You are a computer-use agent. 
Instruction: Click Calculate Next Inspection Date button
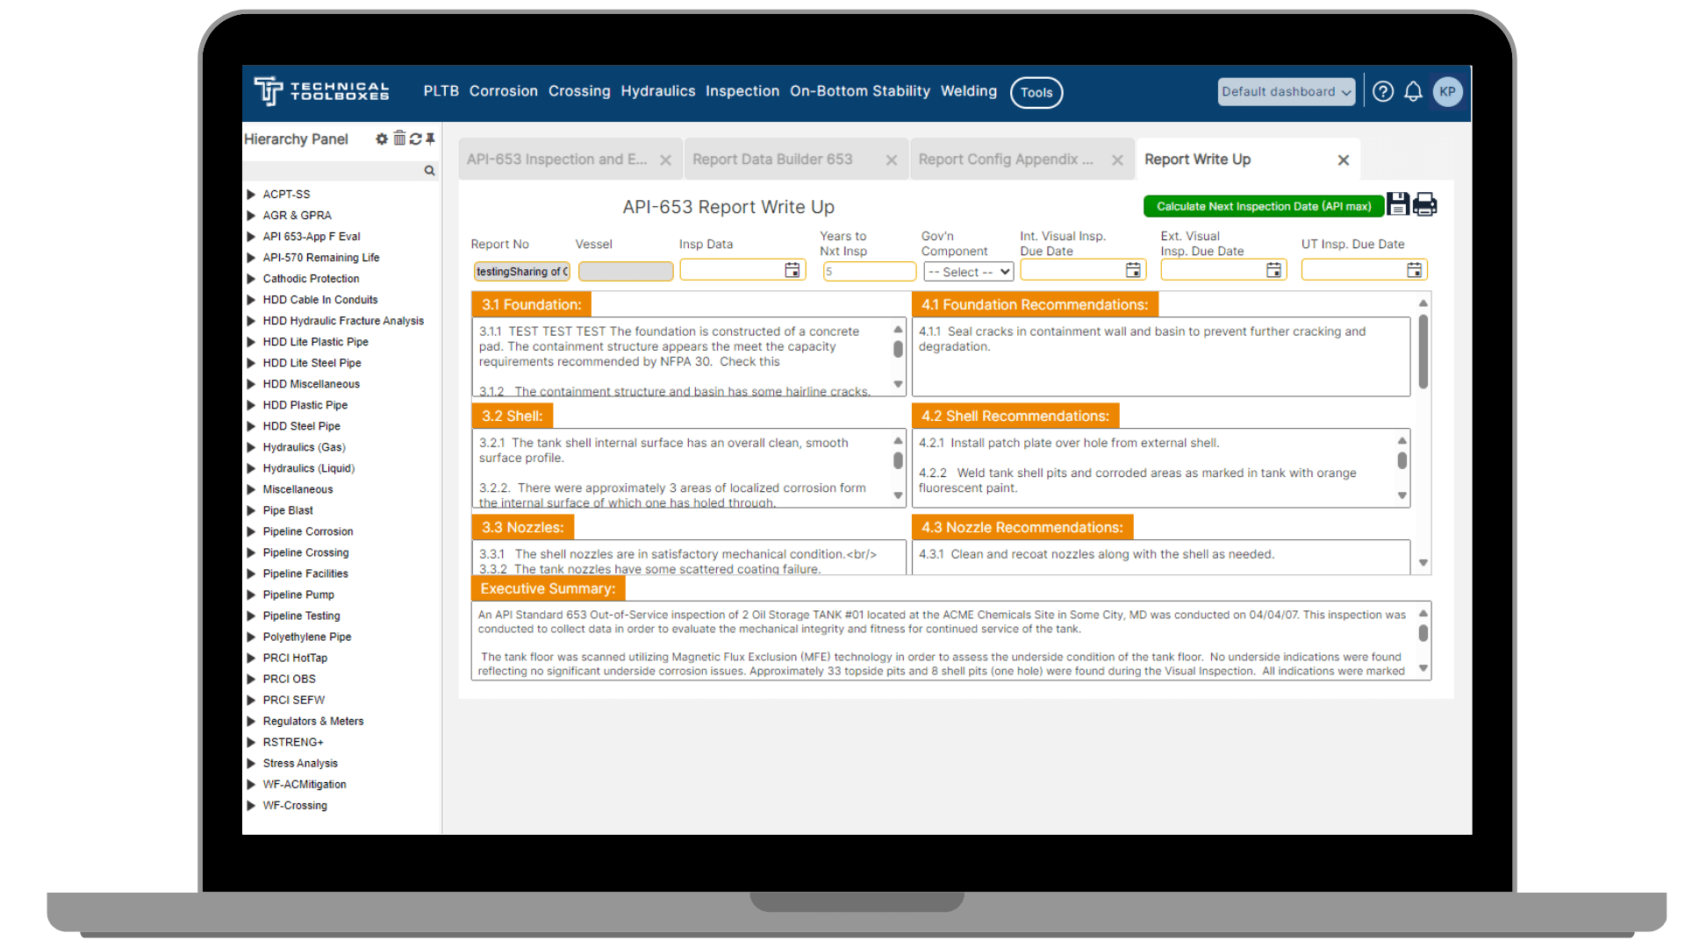click(1263, 206)
